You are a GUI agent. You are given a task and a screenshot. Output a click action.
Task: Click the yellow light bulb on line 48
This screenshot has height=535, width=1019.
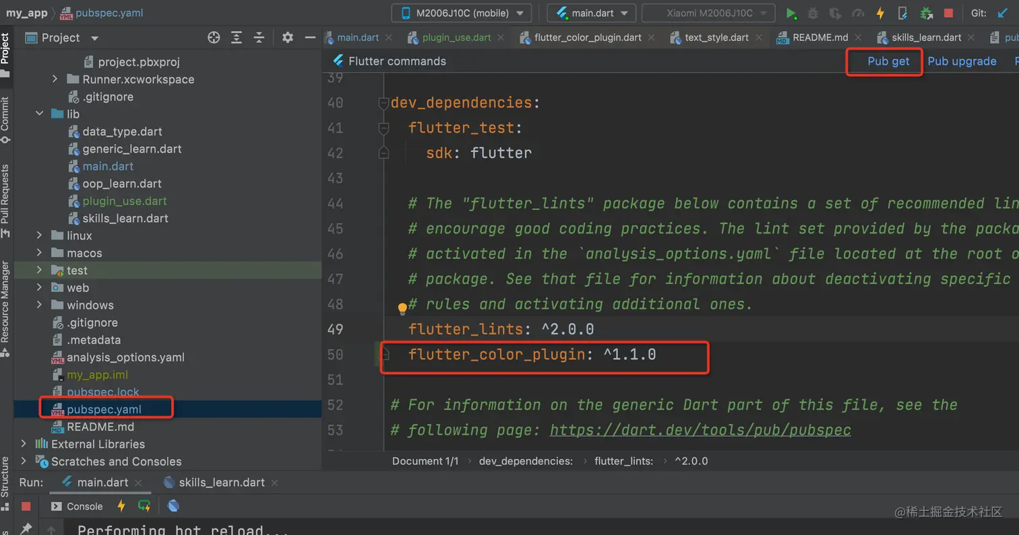[402, 309]
